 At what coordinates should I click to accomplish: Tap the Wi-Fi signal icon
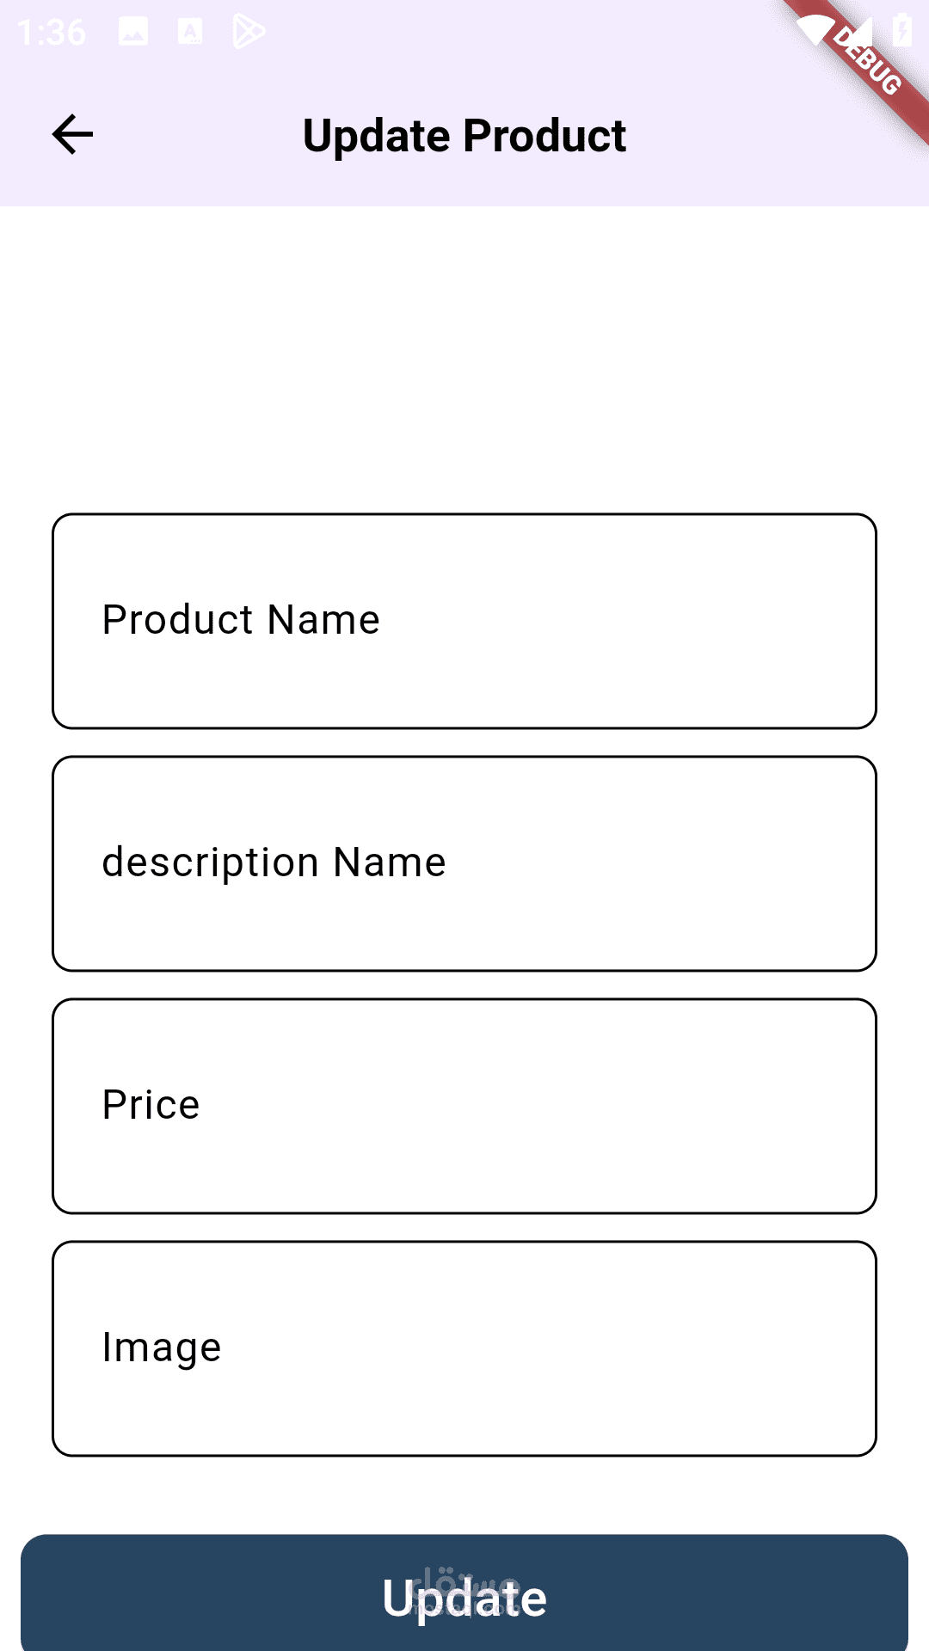pos(813,31)
